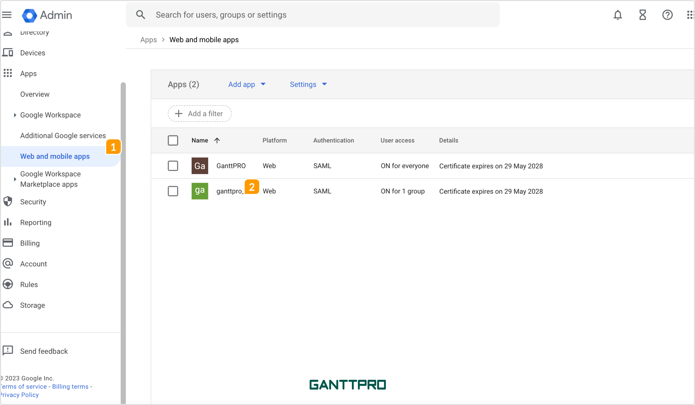The image size is (695, 405).
Task: Click the User access column header
Action: [x=397, y=141]
